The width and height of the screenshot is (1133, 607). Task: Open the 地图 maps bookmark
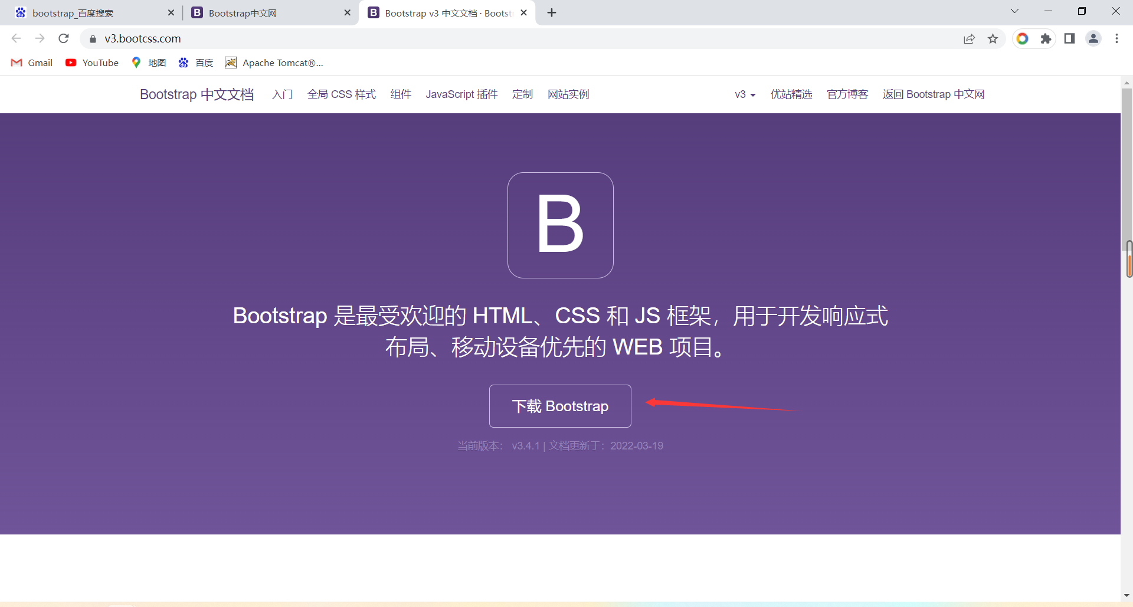149,63
